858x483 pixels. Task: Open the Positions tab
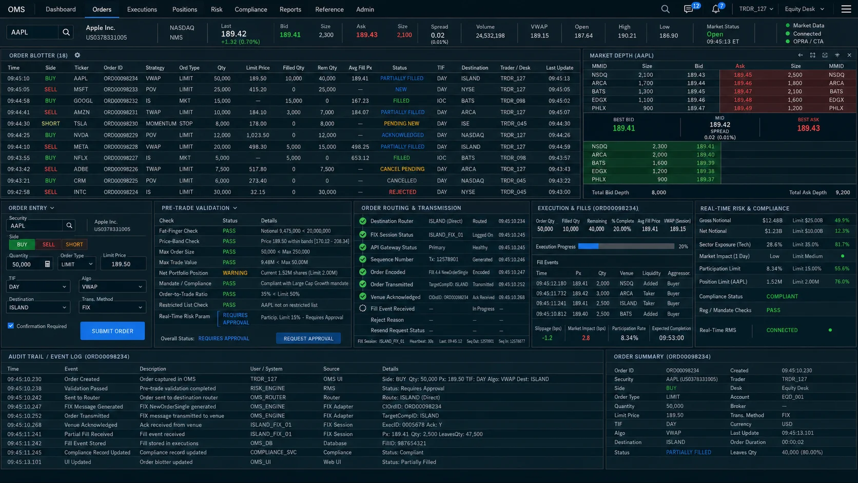pyautogui.click(x=185, y=9)
